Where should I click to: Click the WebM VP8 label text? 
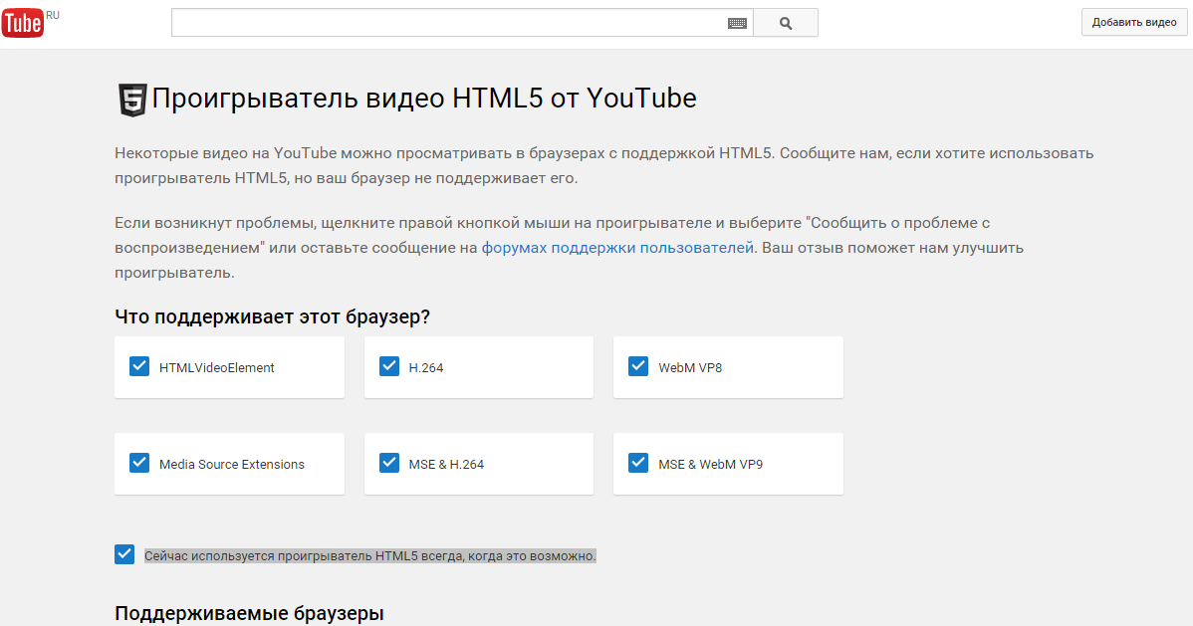690,368
